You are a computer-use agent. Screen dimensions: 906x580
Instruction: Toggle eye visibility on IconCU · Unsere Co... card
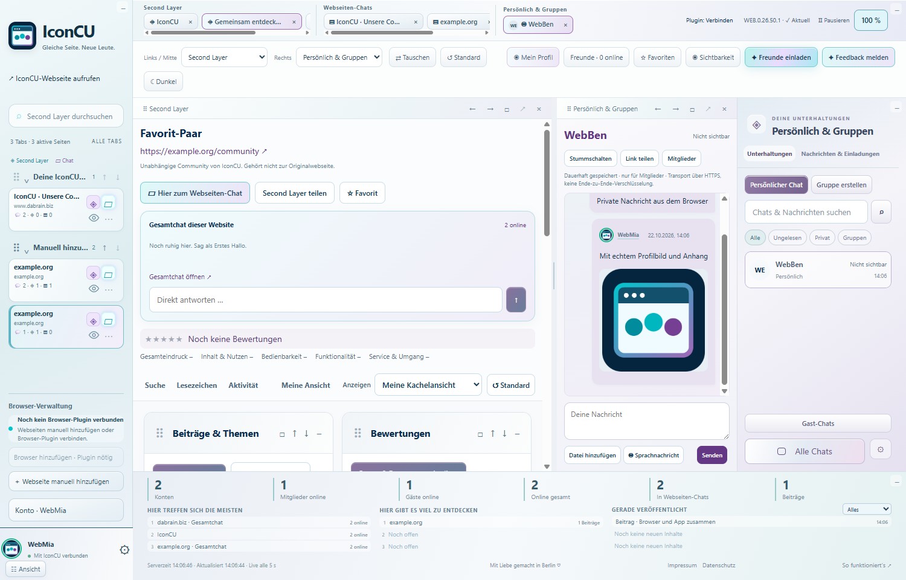tap(94, 218)
